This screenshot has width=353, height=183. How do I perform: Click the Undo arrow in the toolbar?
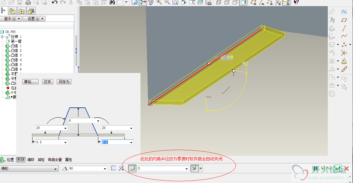(x=55, y=2)
